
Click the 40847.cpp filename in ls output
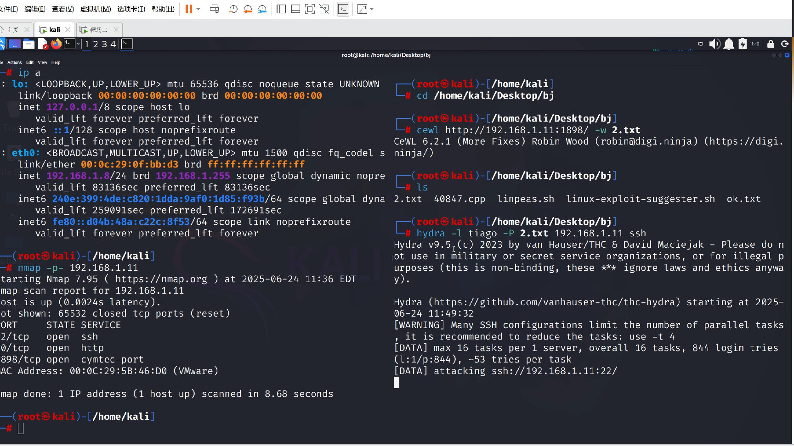pyautogui.click(x=459, y=199)
